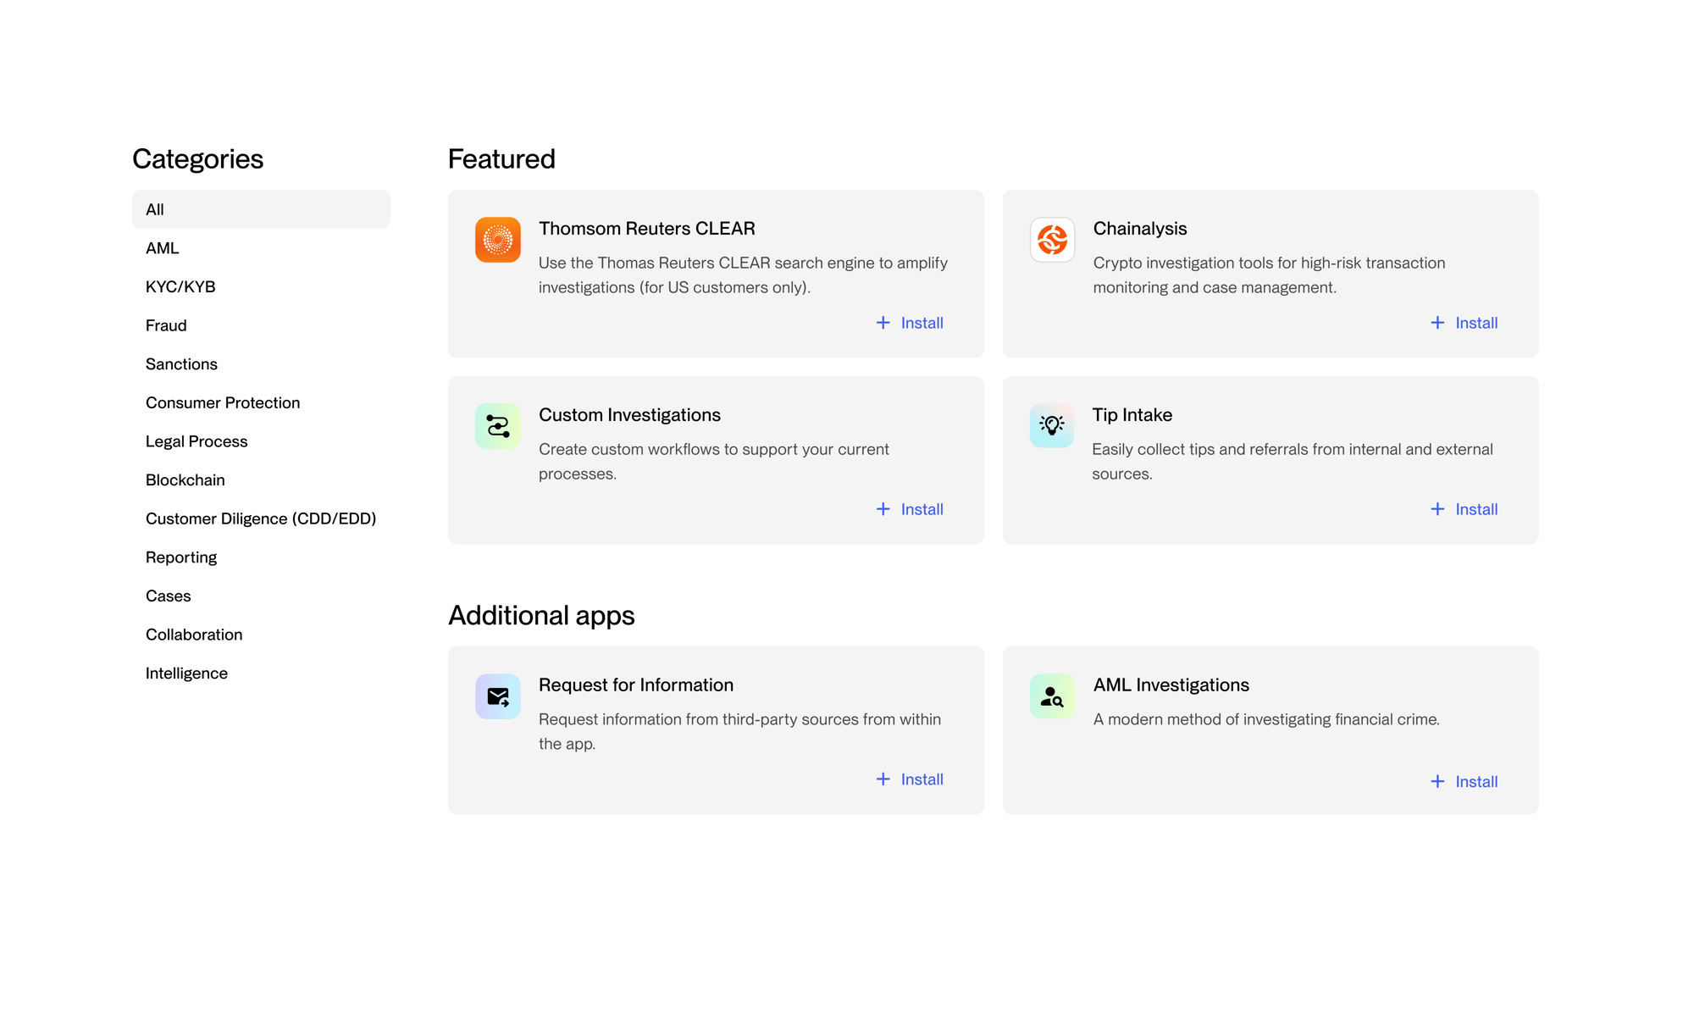
Task: Select the Intelligence category
Action: [261, 673]
